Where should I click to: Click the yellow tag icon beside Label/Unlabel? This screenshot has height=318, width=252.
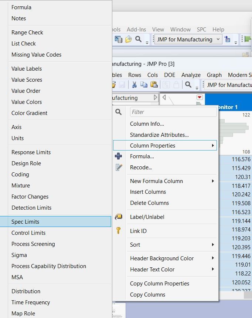(x=118, y=217)
